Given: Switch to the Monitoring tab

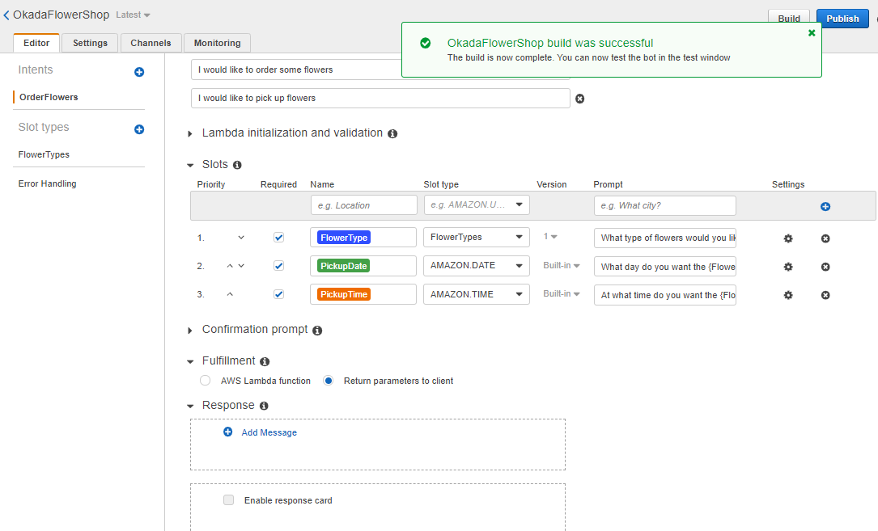Looking at the screenshot, I should pos(217,43).
